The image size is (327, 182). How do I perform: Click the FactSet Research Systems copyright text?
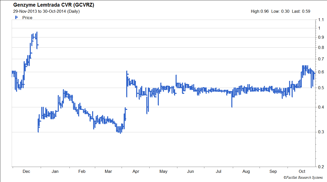pos(303,177)
